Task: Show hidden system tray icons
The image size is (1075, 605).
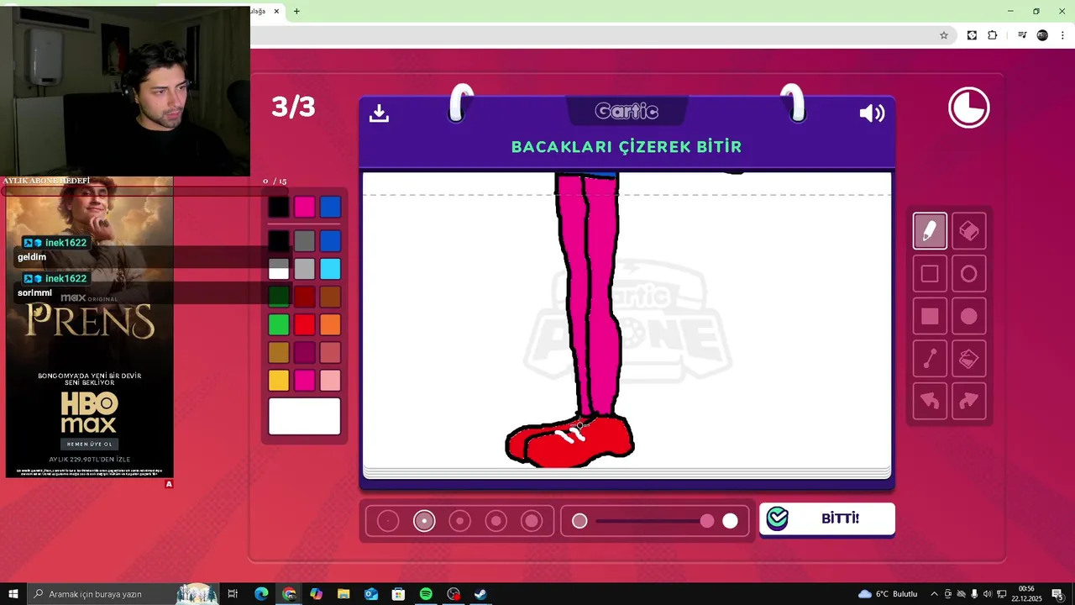Action: pos(934,594)
